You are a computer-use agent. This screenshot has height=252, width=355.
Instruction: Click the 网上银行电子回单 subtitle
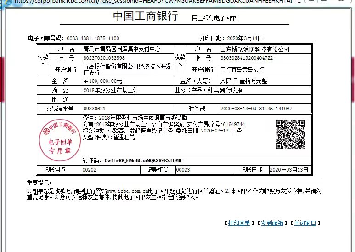214,18
